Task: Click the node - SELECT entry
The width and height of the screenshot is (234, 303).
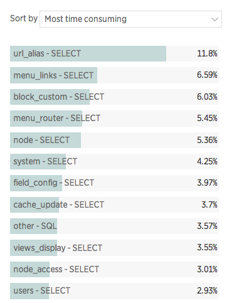Action: (114, 140)
